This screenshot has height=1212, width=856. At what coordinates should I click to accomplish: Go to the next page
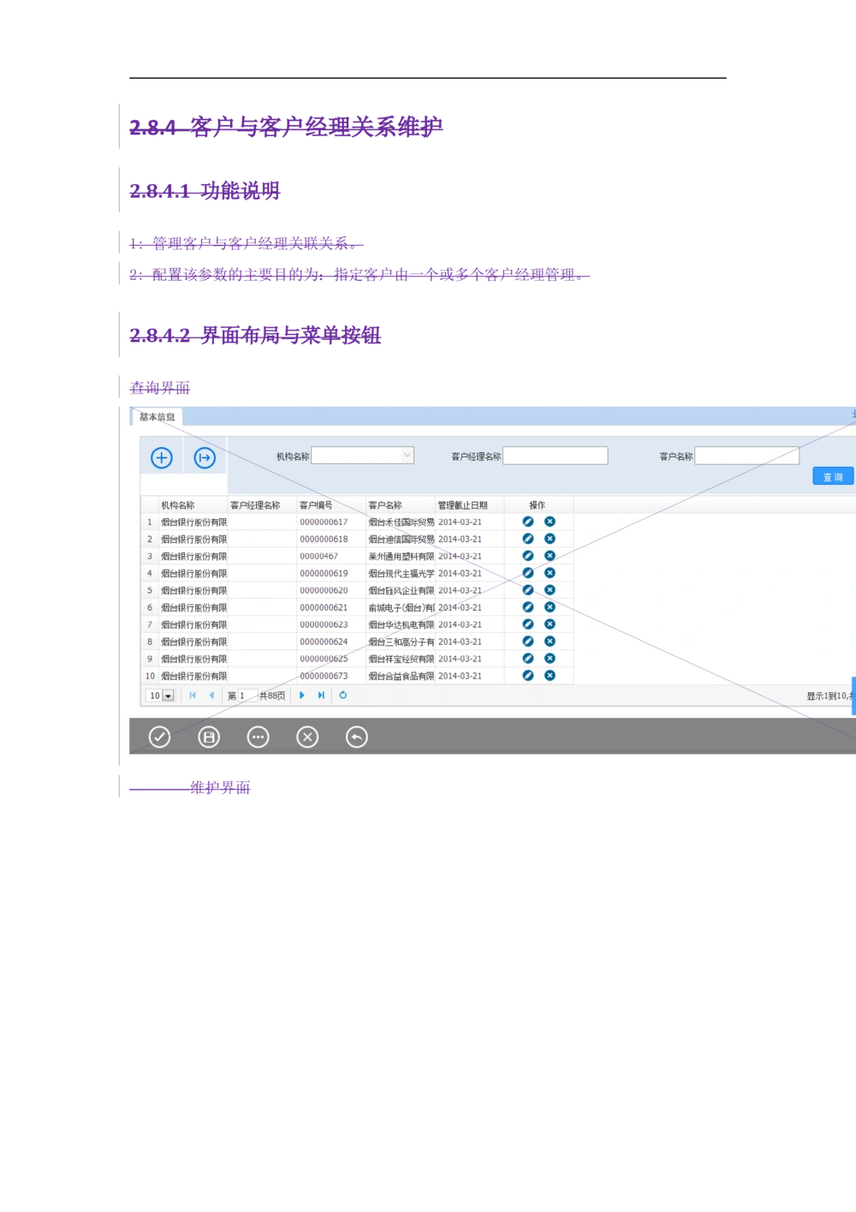tap(302, 696)
